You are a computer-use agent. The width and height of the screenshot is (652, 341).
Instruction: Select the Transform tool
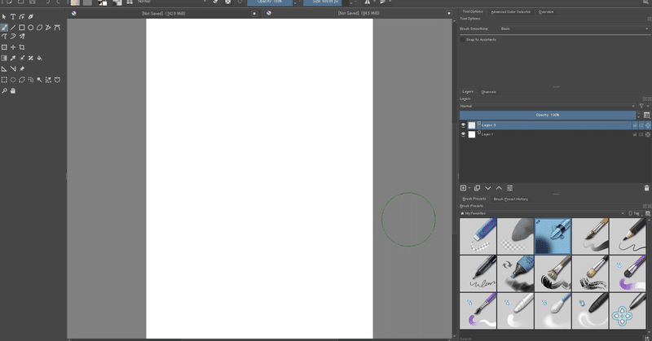pos(4,47)
